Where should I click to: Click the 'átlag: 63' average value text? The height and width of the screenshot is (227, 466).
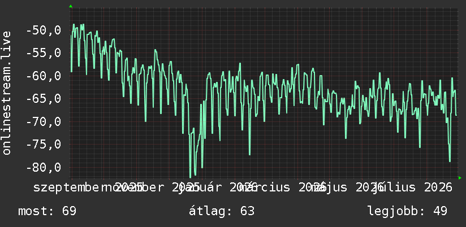click(x=222, y=211)
